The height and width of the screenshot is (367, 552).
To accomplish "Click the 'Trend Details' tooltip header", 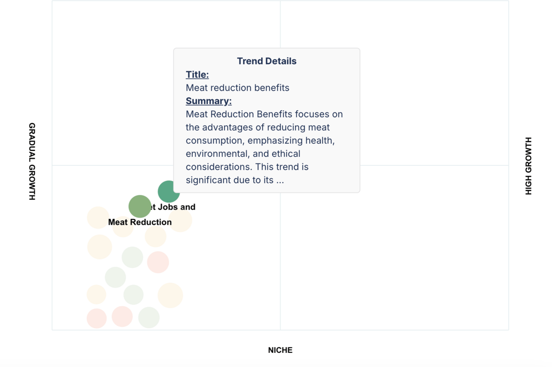I will coord(267,61).
